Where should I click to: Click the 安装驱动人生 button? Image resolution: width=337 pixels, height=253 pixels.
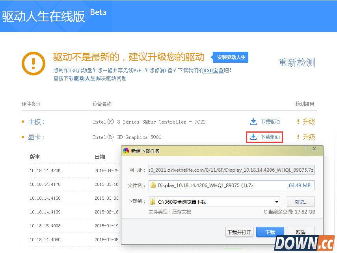(x=231, y=57)
